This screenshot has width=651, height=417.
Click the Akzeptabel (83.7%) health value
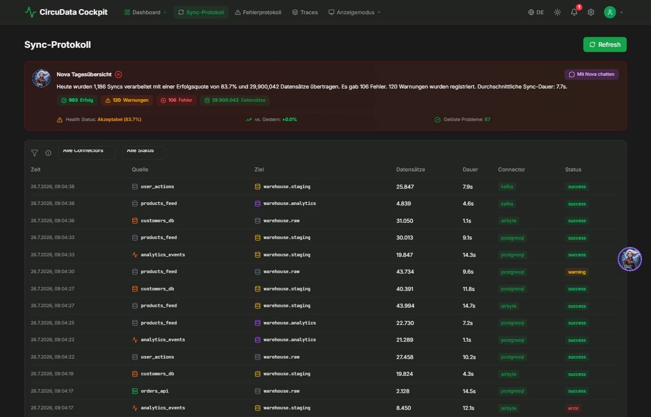(120, 120)
